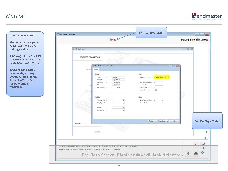Click the binoculars search icon
Image resolution: width=228 pixels, height=171 pixels.
click(196, 153)
